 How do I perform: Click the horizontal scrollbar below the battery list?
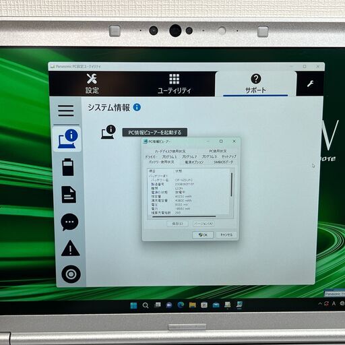(184, 216)
